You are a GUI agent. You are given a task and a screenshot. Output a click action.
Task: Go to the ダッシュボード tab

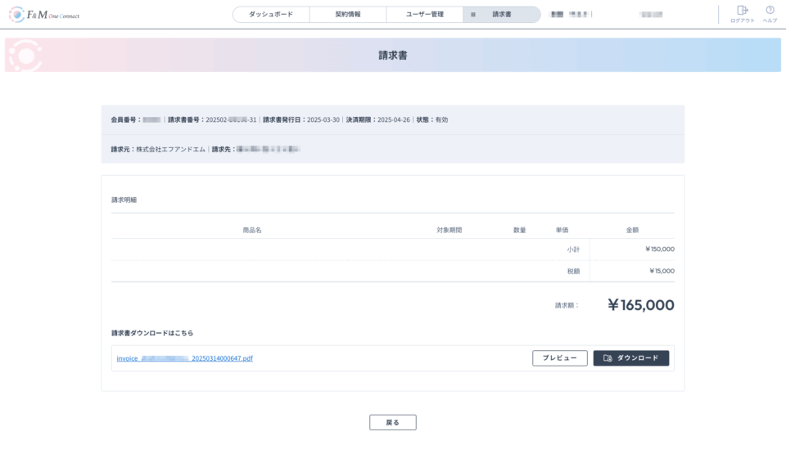(x=271, y=15)
